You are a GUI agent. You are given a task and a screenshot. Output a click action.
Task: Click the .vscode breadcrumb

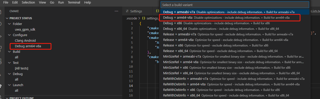click(x=131, y=18)
